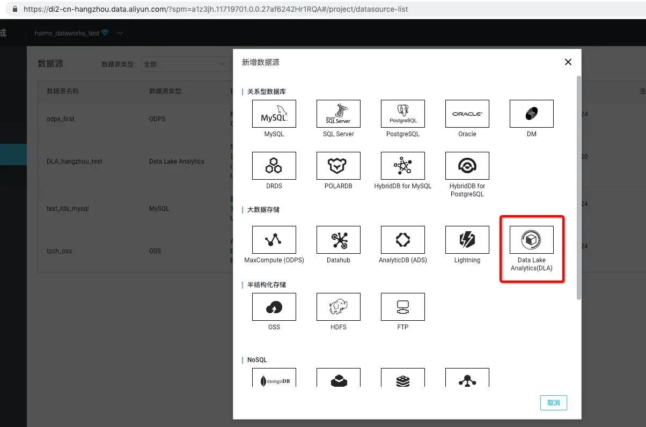Select the OSS cloud storage icon
646x427 pixels.
click(x=274, y=307)
